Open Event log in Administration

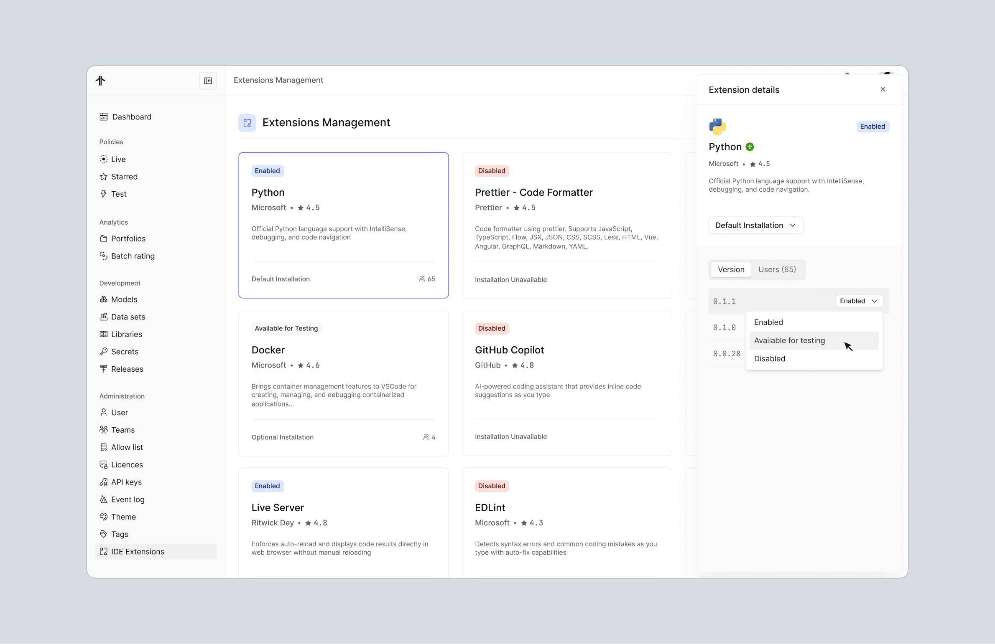(x=128, y=499)
